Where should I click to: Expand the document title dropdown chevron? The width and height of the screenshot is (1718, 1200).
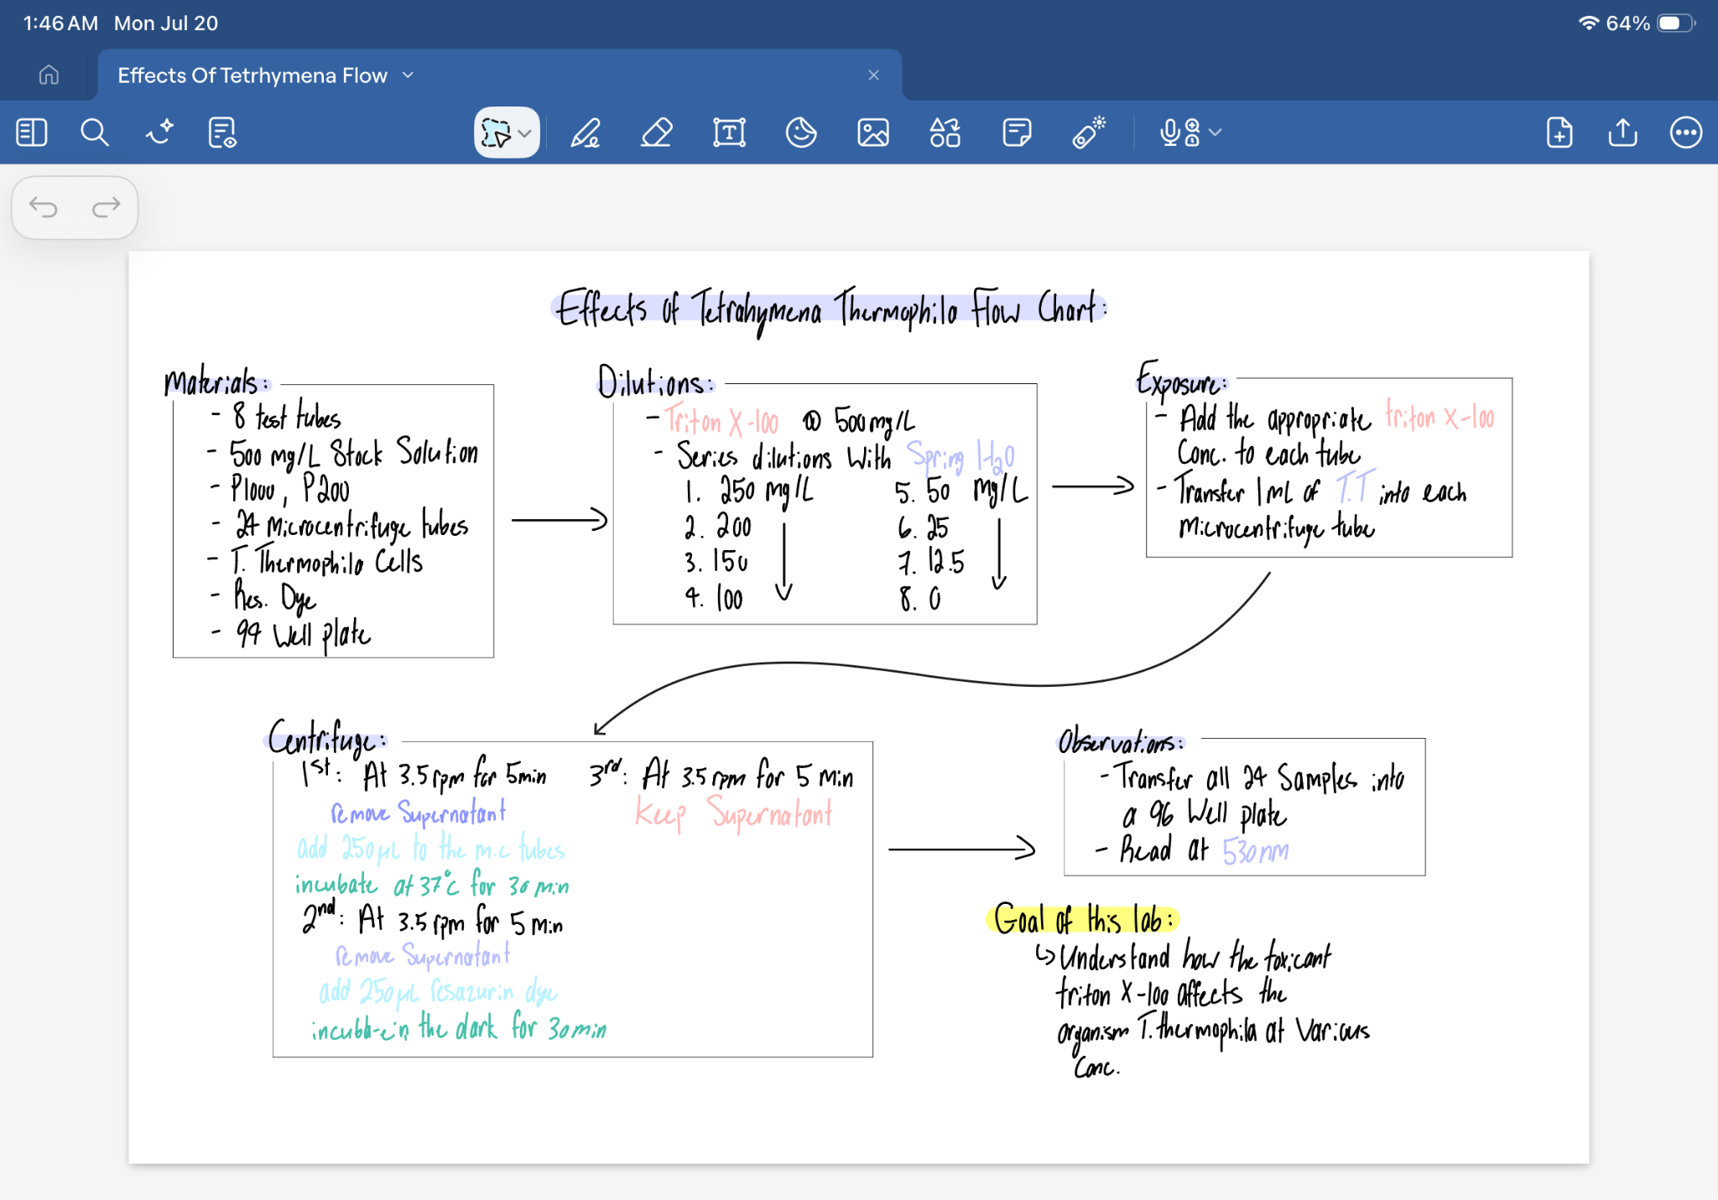(x=409, y=75)
